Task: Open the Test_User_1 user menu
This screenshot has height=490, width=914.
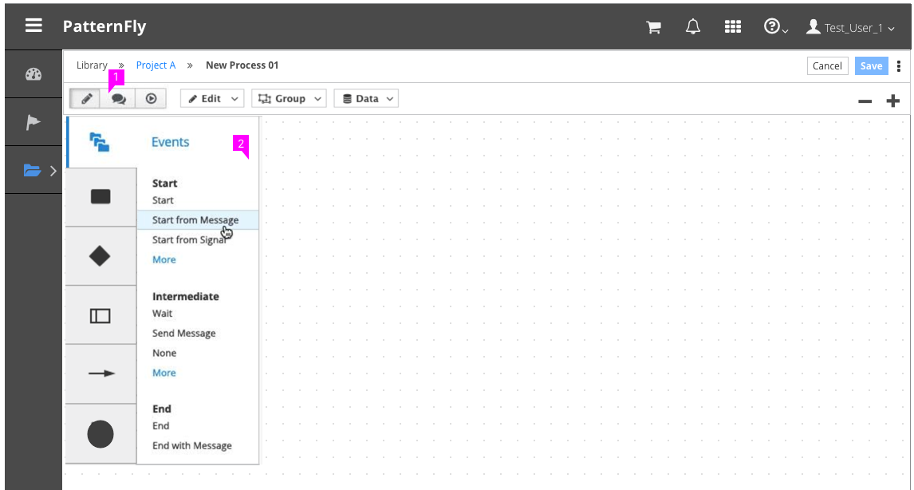Action: (x=850, y=27)
